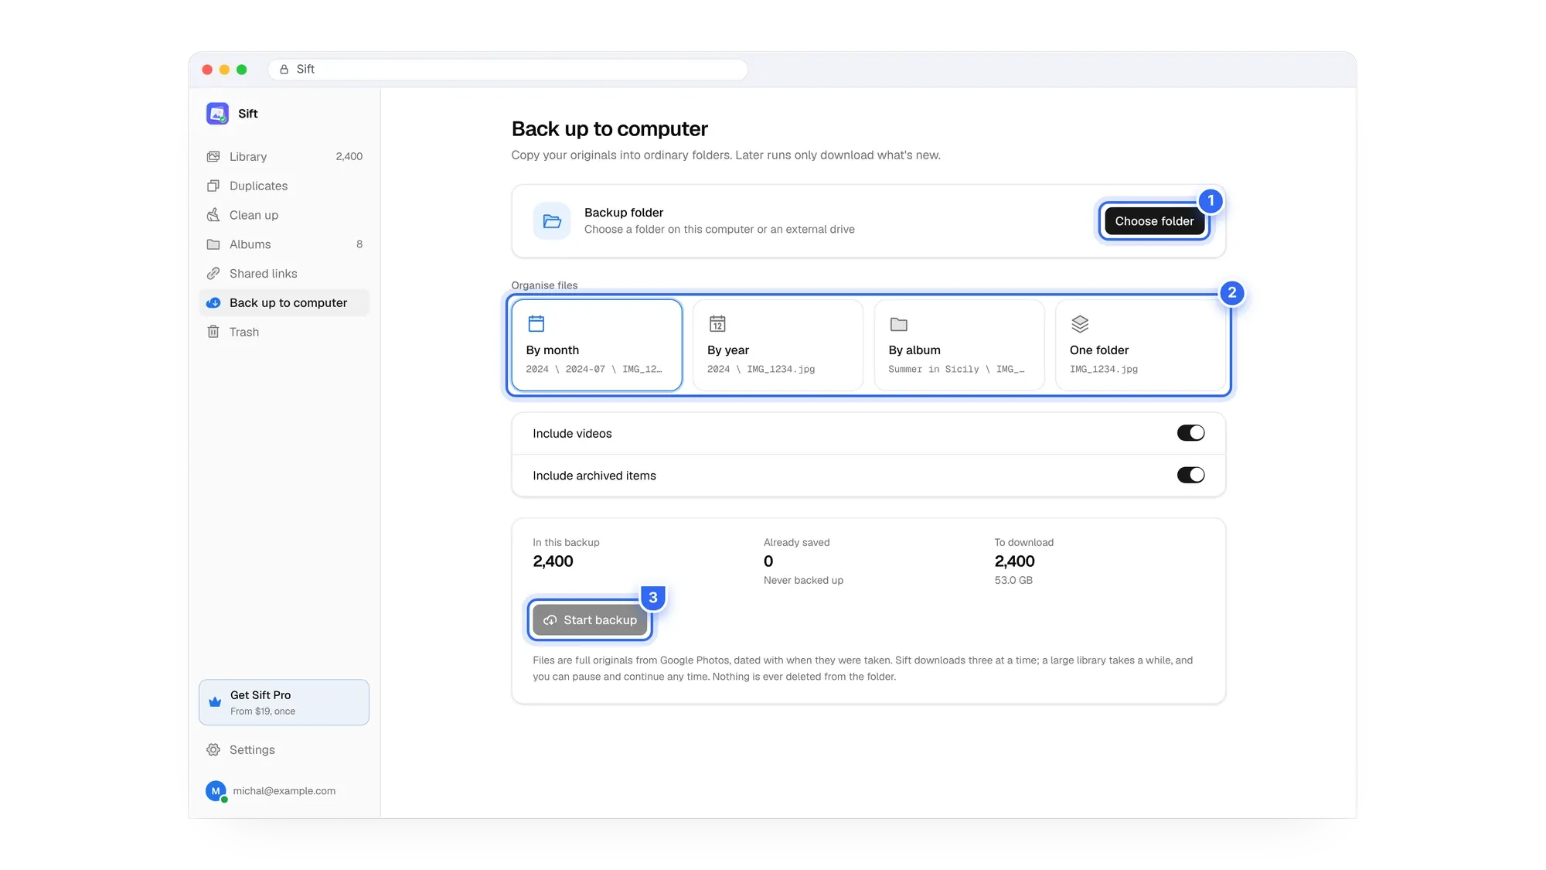Click the Settings gear icon
1546x870 pixels.
(x=213, y=750)
